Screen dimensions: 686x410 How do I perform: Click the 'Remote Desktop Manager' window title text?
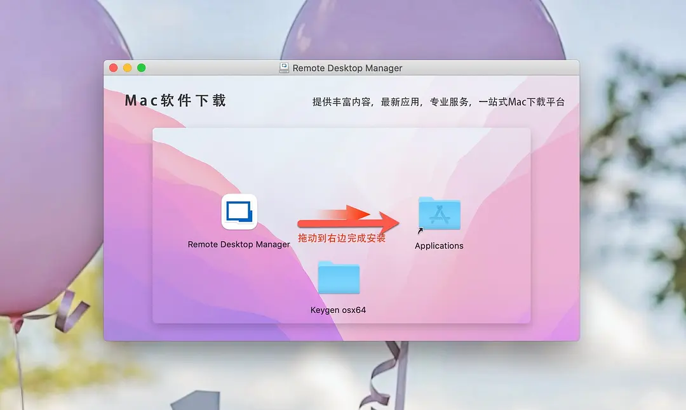tap(347, 68)
